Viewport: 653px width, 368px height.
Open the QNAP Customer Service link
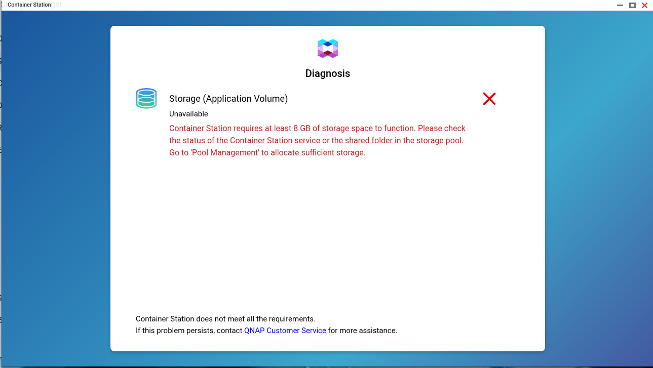click(285, 331)
